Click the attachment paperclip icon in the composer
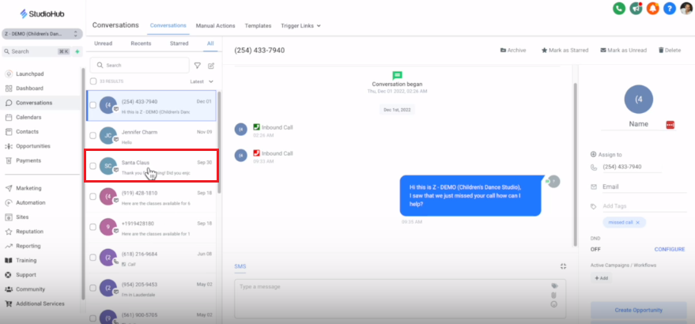The height and width of the screenshot is (324, 695). tap(554, 296)
